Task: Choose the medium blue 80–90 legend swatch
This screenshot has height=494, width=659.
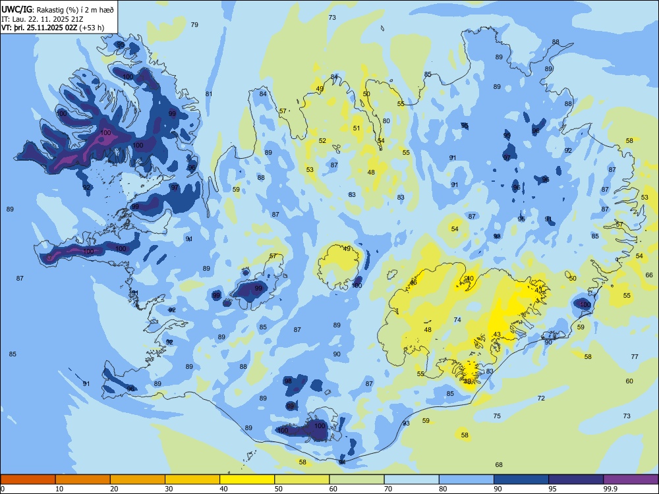Action: (x=466, y=480)
